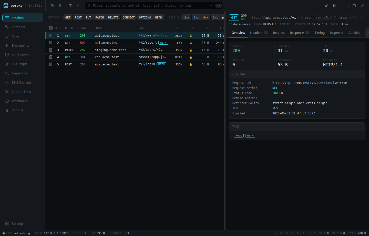Image resolution: width=369 pixels, height=236 pixels.
Task: Sort by PATH column header
Action: [142, 28]
